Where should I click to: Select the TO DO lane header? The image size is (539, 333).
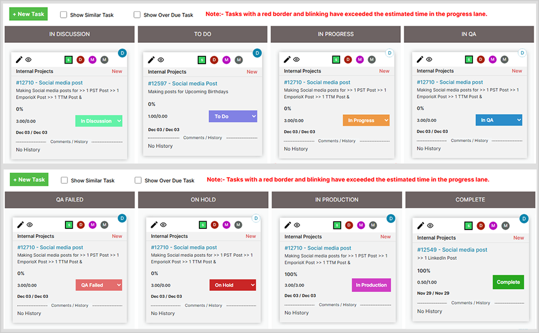(202, 34)
